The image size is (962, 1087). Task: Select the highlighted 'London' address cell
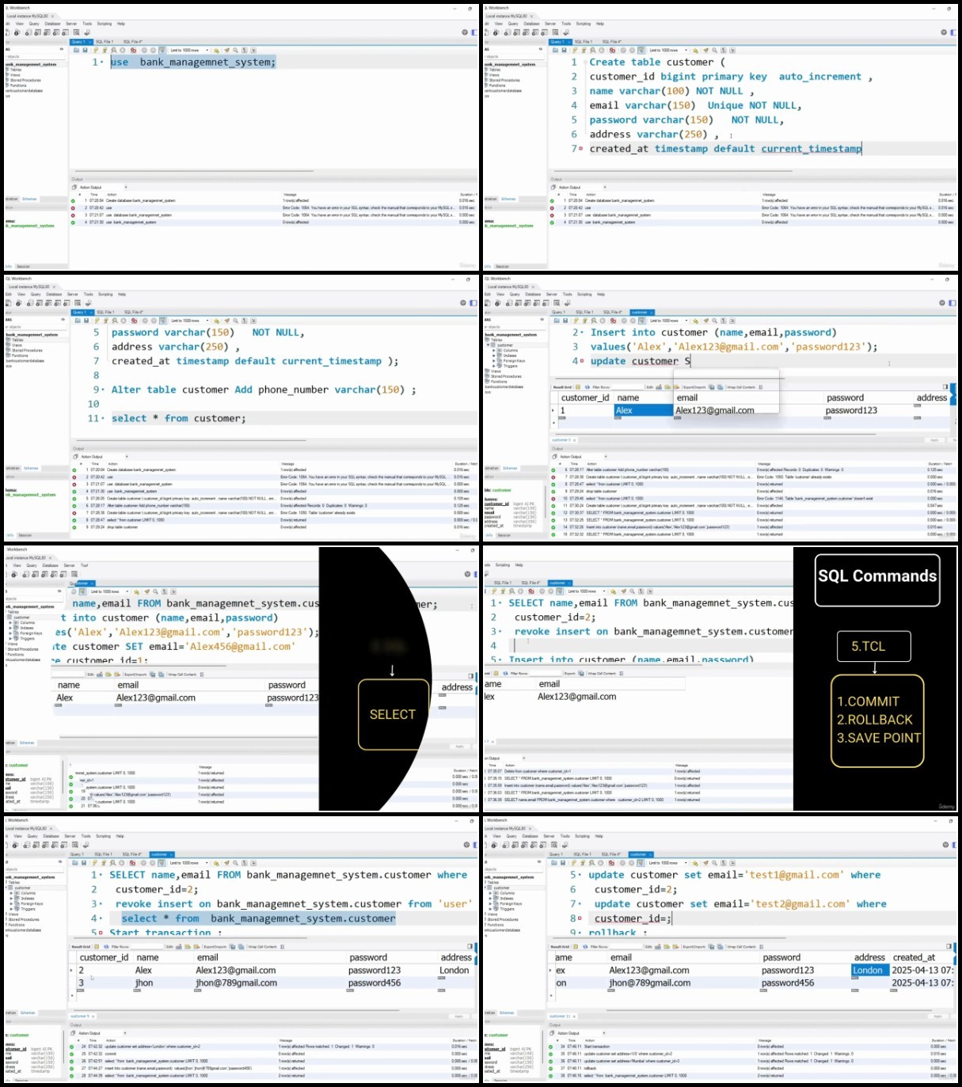click(869, 970)
